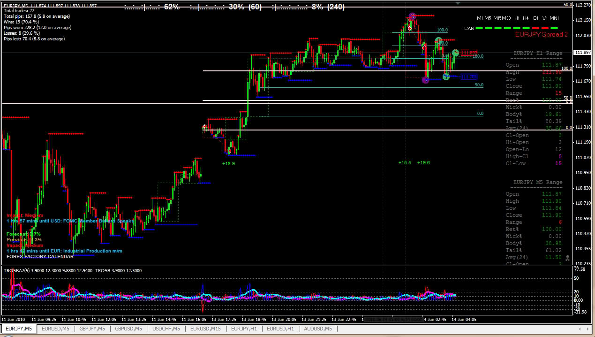
Task: Open the EURUSD,M15 chart tab
Action: [x=205, y=329]
